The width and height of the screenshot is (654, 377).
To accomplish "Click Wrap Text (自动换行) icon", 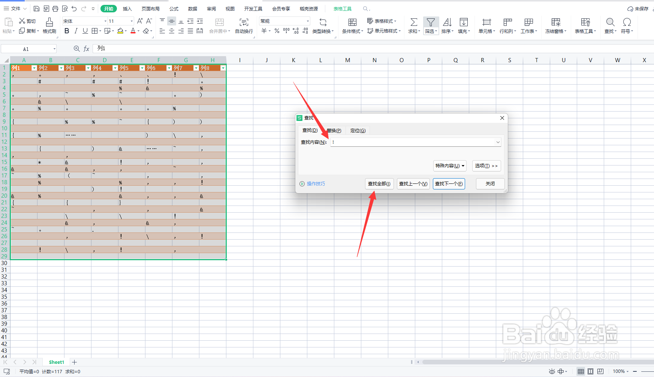I will (244, 22).
